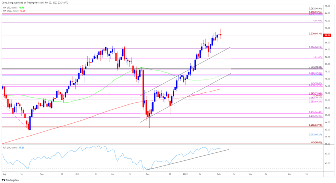Click the 0.382 (60.27) Fibonacci level label

click(x=315, y=135)
